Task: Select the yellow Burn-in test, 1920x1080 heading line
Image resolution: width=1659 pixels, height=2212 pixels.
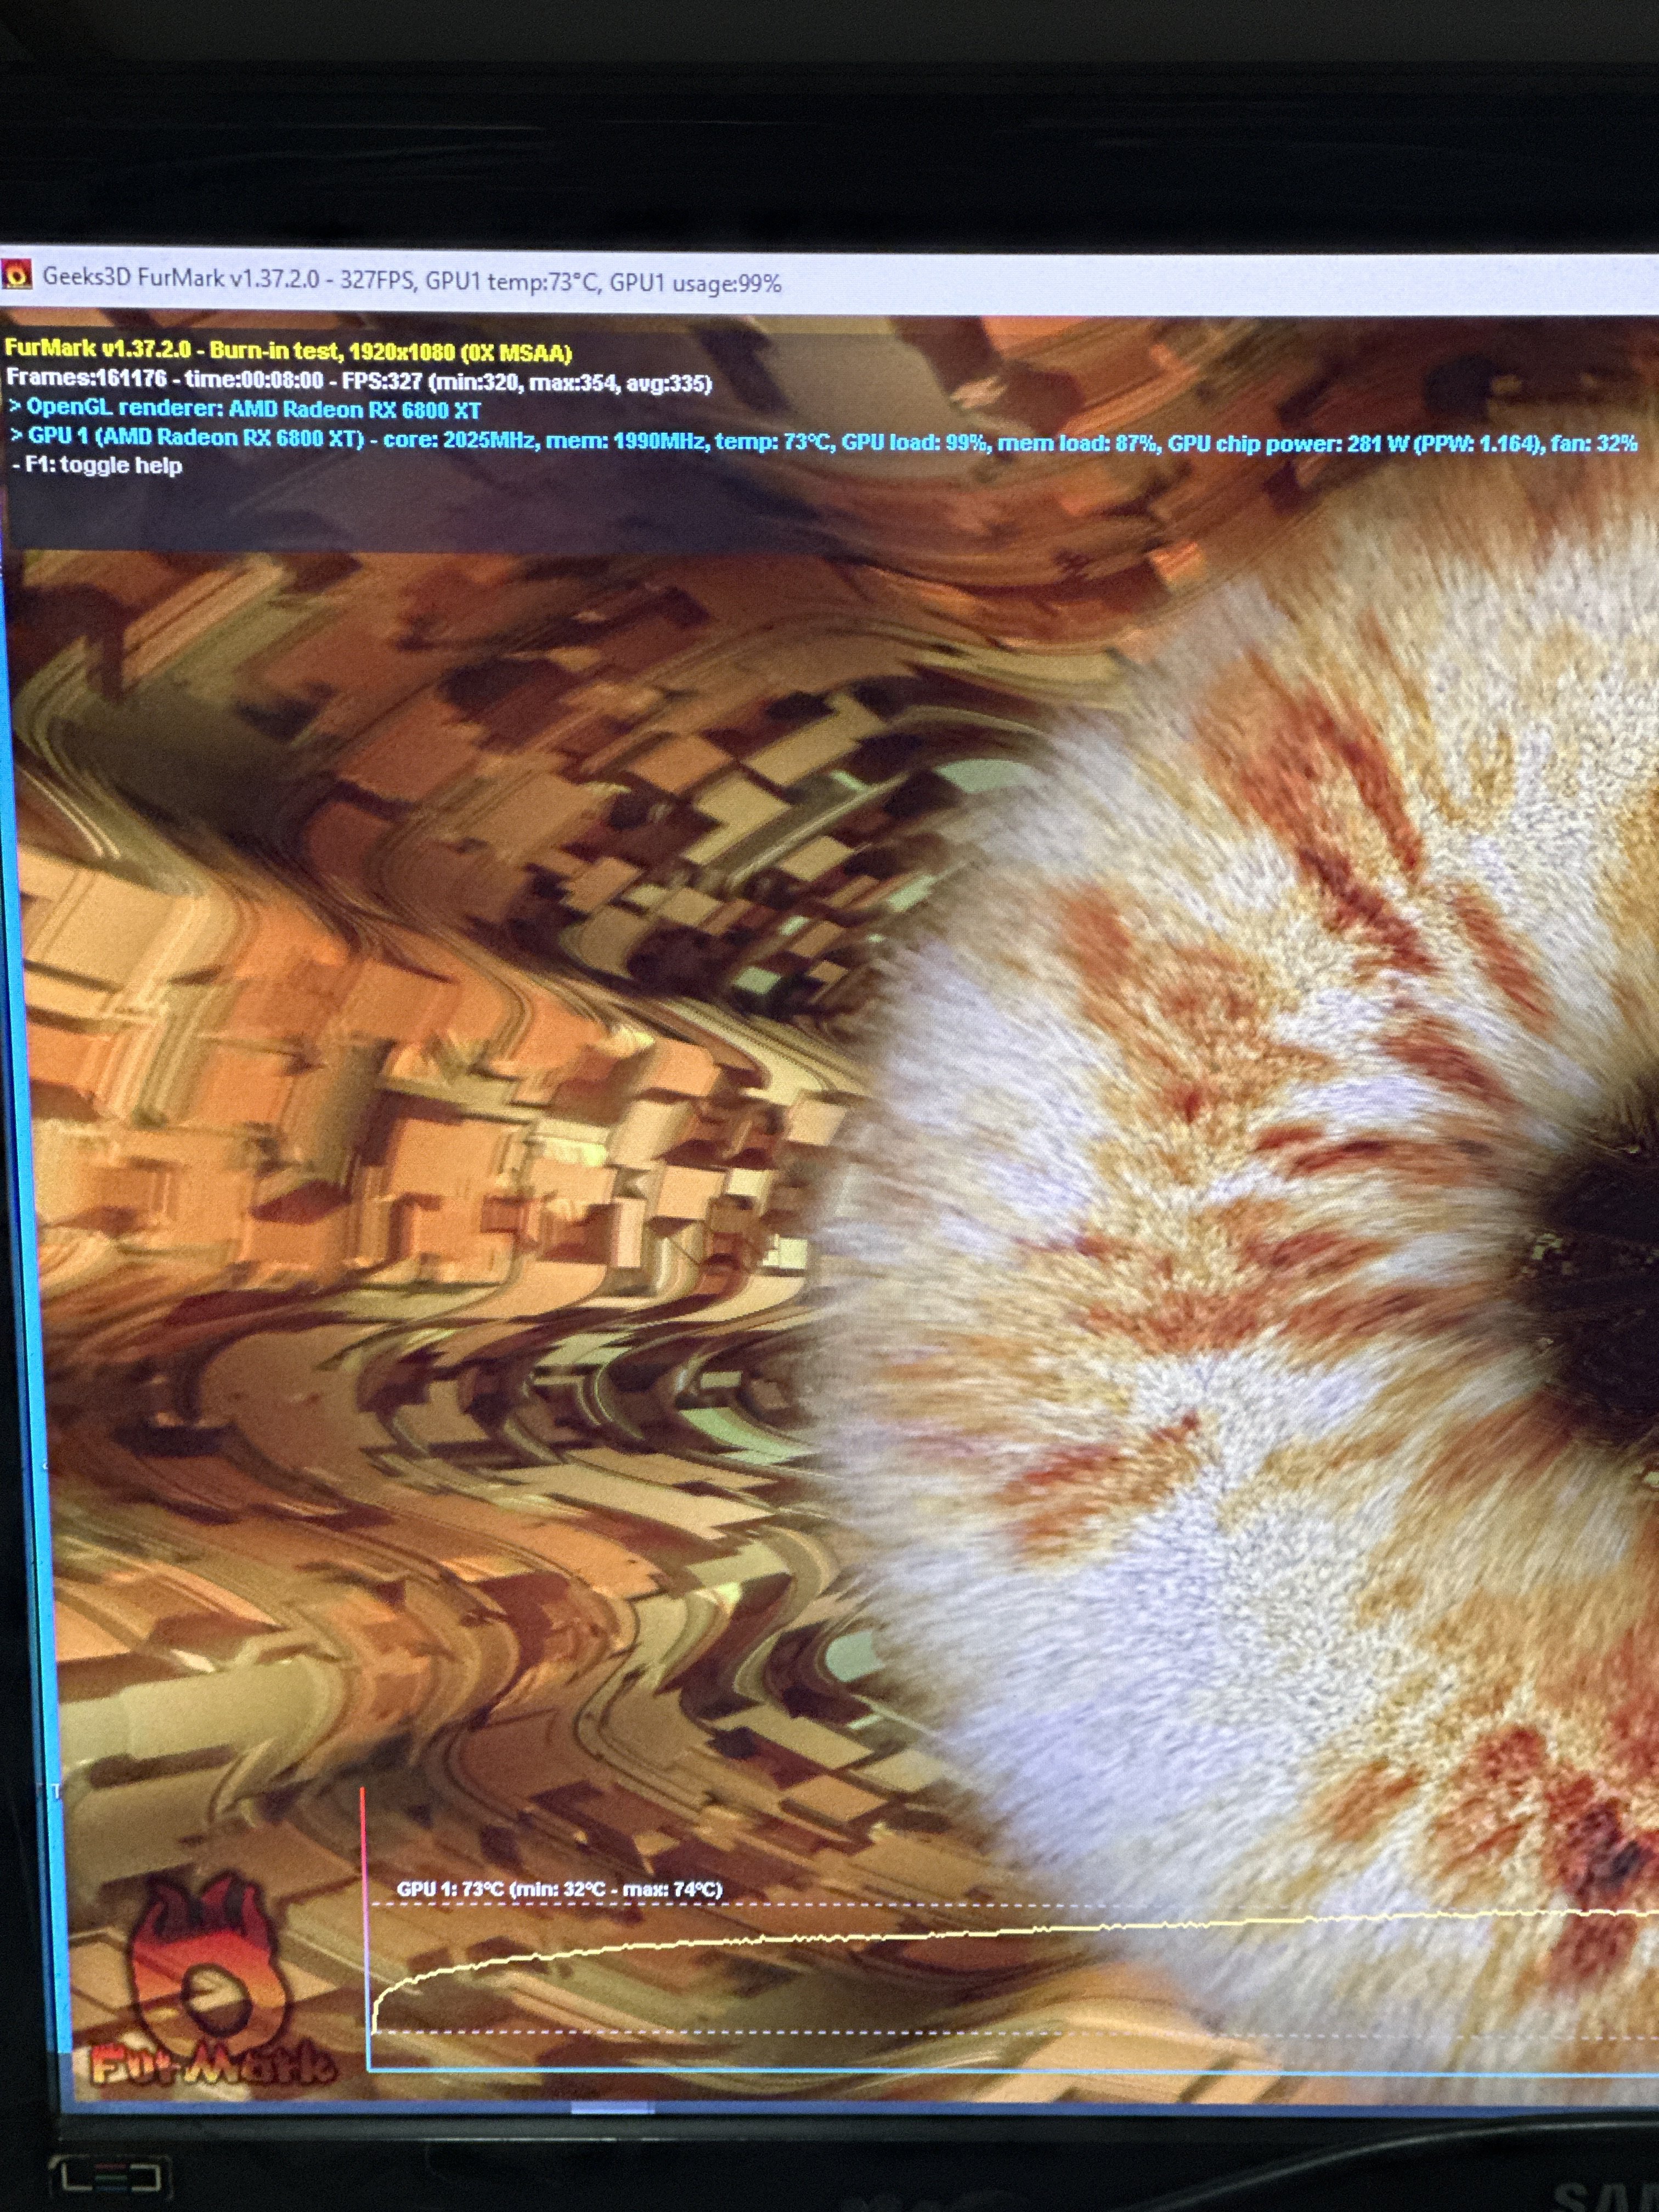Action: pos(288,351)
